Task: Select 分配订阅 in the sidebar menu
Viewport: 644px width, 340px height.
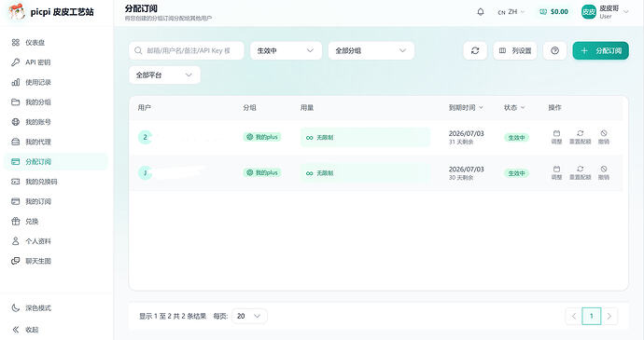Action: click(x=56, y=161)
